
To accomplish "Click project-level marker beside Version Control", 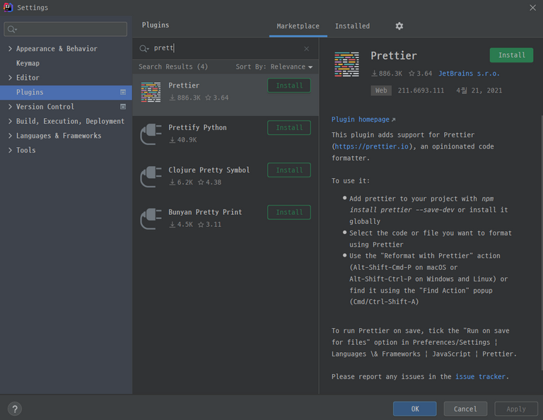I will pos(123,107).
